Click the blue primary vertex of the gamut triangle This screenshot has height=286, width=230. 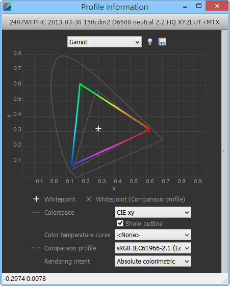pyautogui.click(x=72, y=164)
